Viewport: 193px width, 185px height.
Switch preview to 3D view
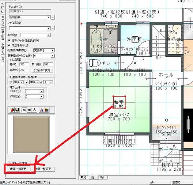tap(29, 110)
